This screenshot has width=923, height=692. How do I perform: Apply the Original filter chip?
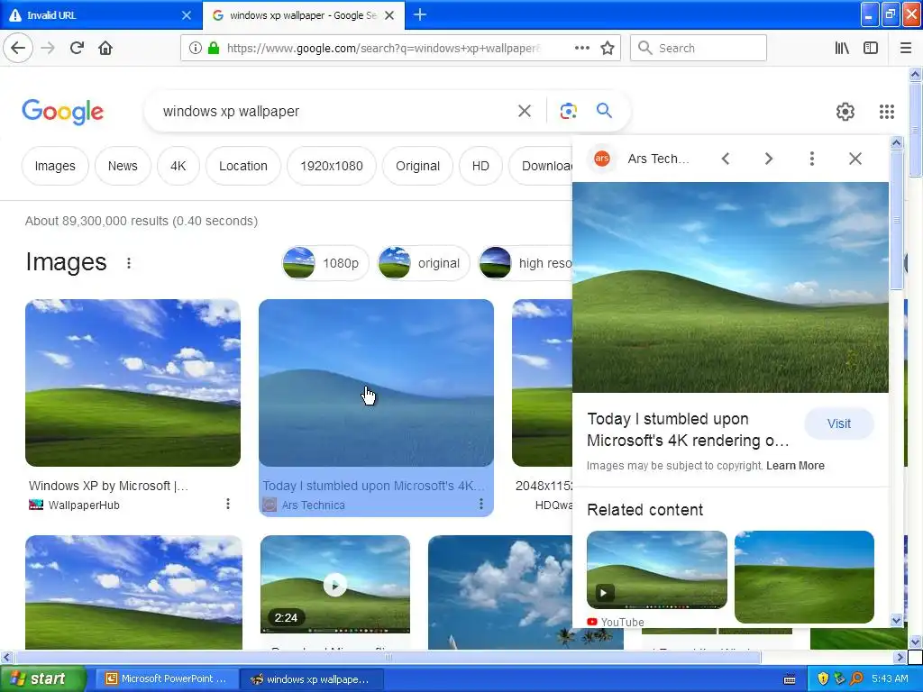coord(417,166)
